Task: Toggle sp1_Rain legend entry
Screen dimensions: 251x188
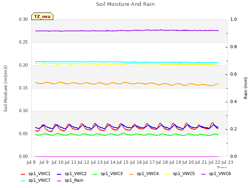Action: pos(70,181)
